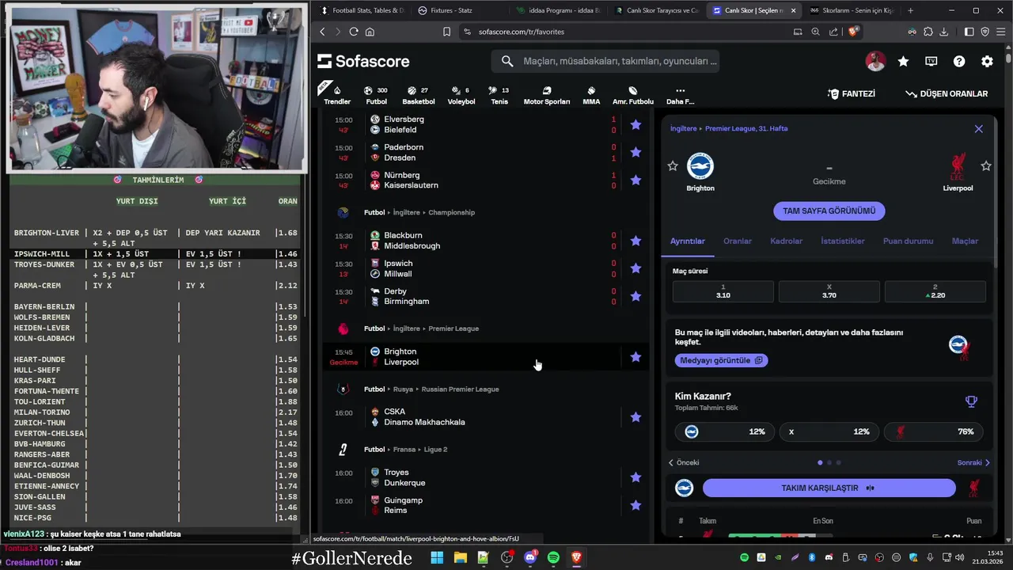This screenshot has width=1013, height=570.
Task: Reload the browser page
Action: pos(354,32)
